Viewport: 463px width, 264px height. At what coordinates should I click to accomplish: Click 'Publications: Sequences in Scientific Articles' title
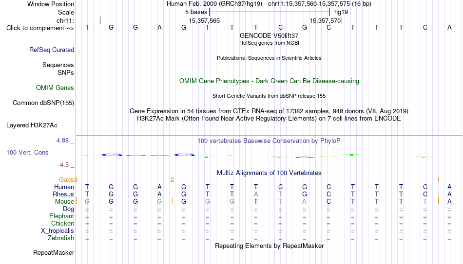[x=269, y=58]
